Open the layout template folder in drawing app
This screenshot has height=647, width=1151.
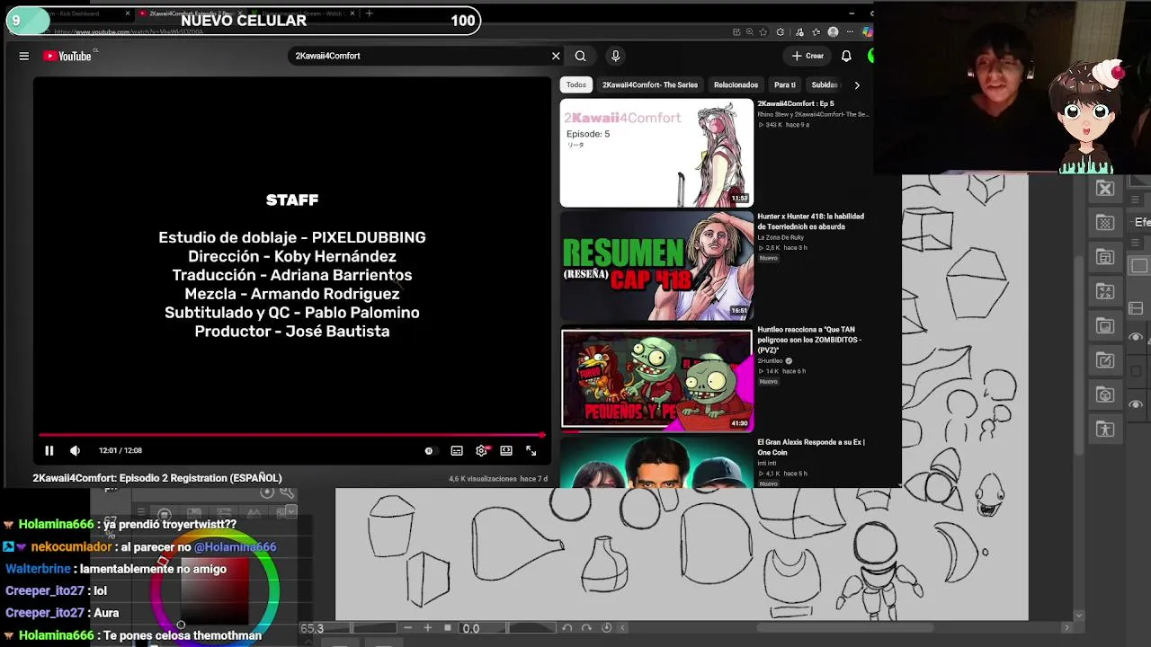(1105, 257)
